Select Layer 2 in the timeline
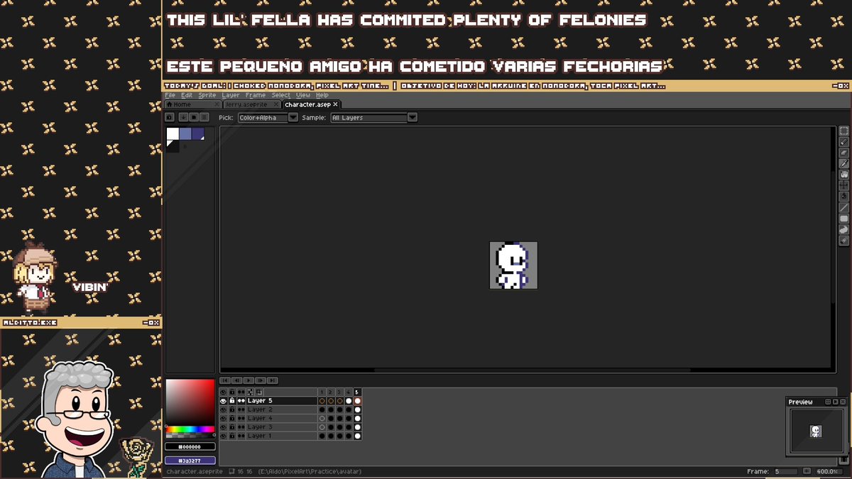The image size is (852, 479). 280,409
